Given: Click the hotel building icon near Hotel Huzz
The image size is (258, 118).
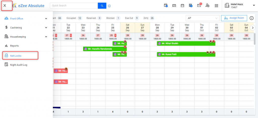Looking at the screenshot, I should pos(227,6).
